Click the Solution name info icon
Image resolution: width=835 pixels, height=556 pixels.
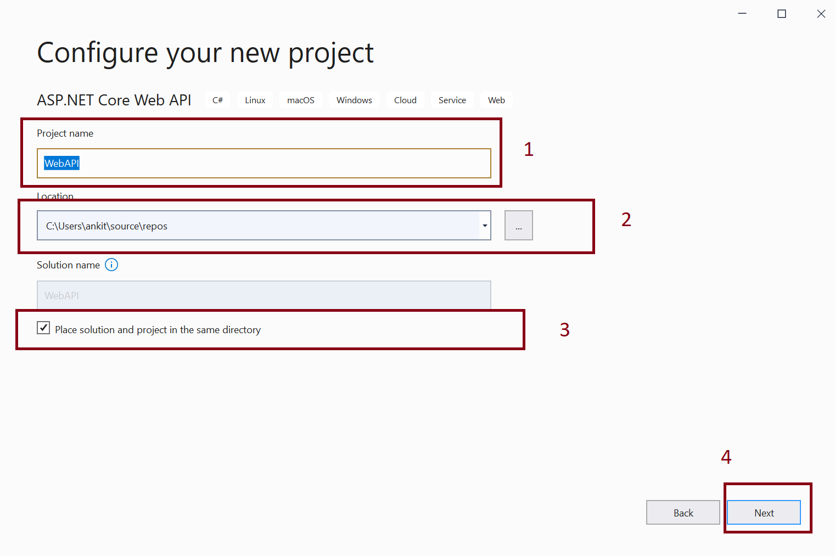111,265
